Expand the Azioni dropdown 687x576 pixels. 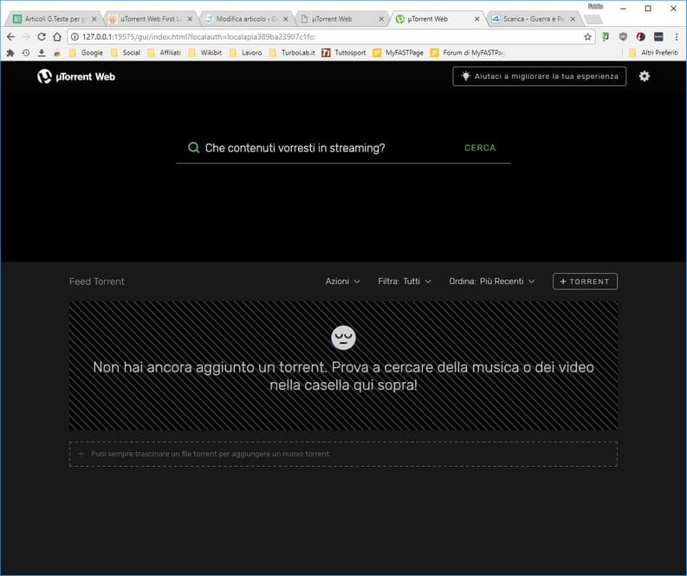342,282
